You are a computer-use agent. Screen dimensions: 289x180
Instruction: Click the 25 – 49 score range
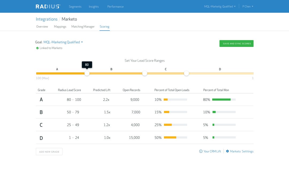click(73, 125)
